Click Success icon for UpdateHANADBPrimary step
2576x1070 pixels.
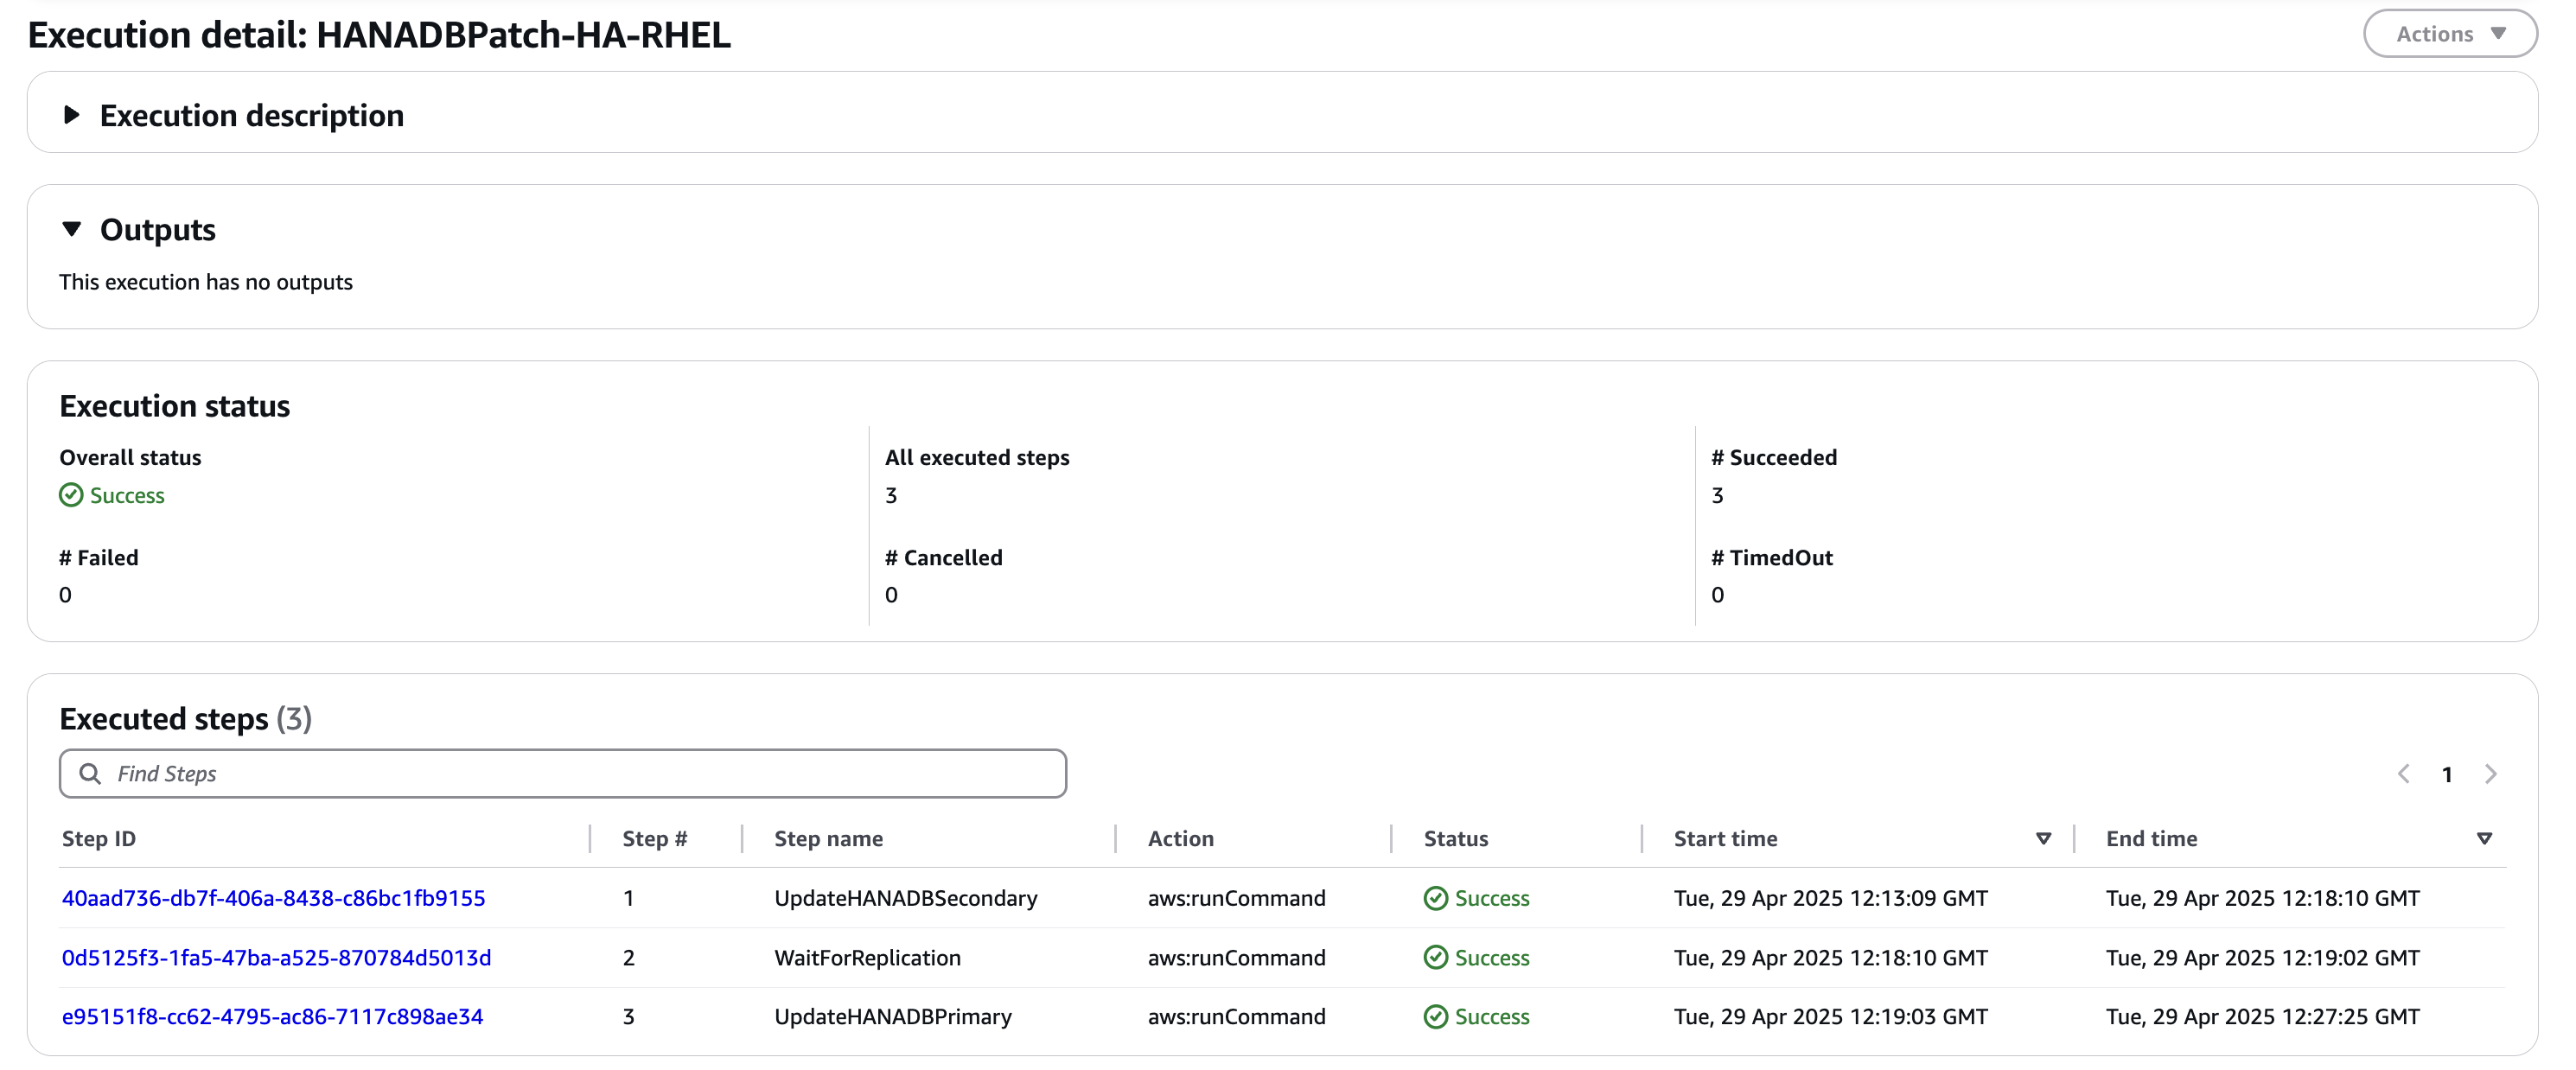click(1435, 1016)
